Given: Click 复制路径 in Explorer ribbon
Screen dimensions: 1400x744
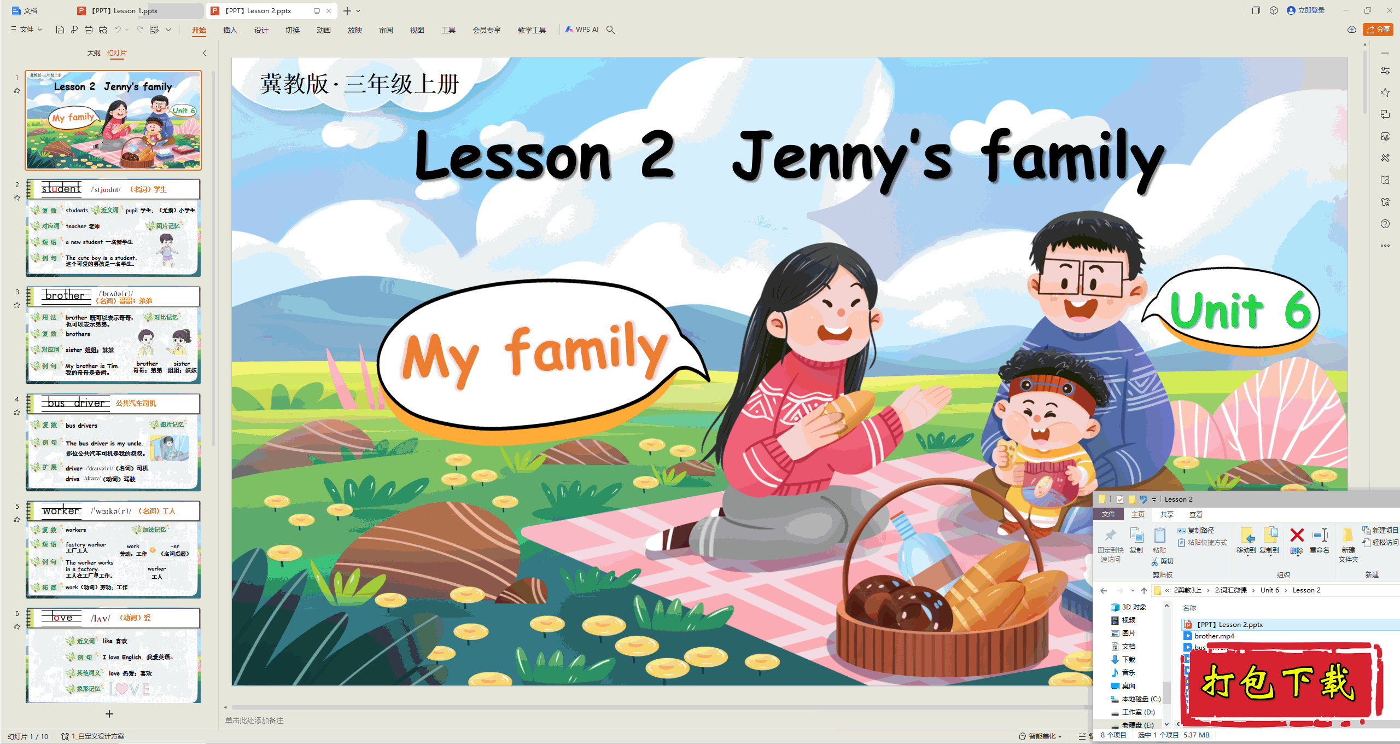Looking at the screenshot, I should point(1196,530).
